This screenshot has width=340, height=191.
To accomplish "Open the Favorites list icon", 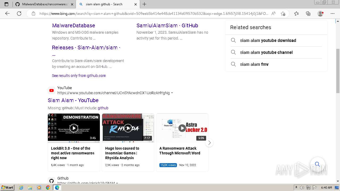I will tap(296, 14).
